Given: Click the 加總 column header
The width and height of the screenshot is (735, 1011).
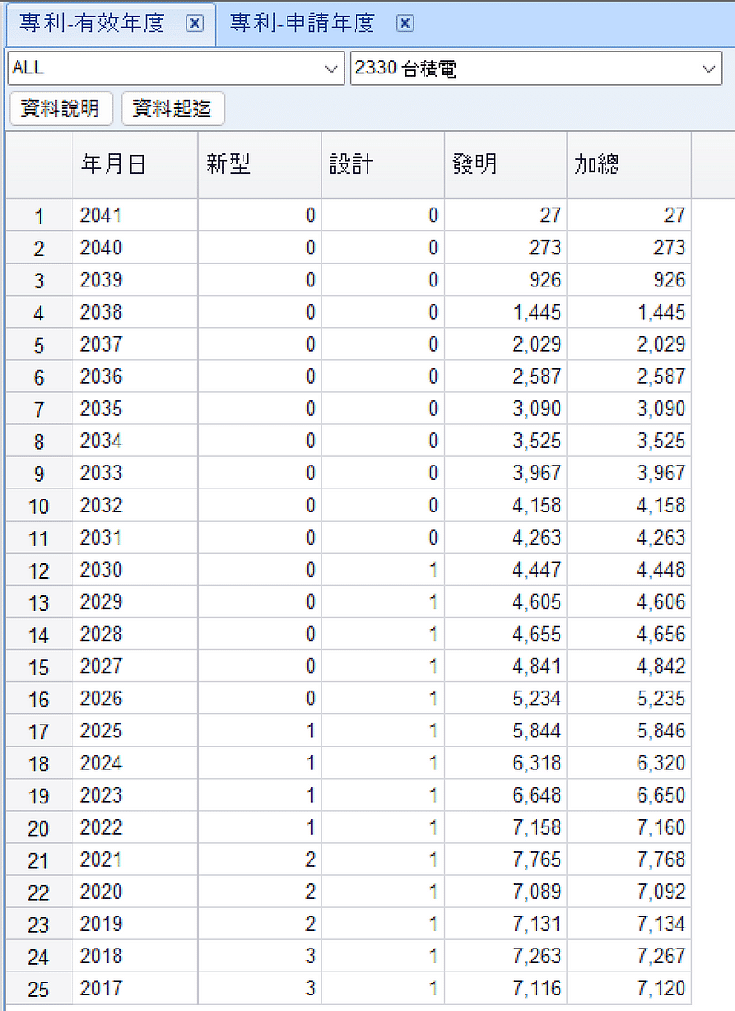Looking at the screenshot, I should (x=628, y=164).
